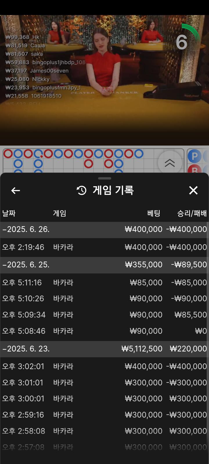Click the blue P player icon
209x464 pixels.
point(194,157)
